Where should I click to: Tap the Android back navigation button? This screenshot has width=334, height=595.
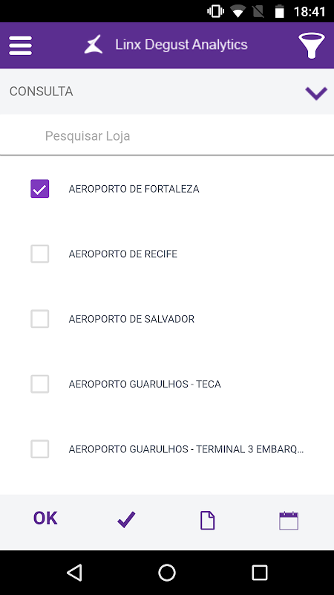(x=75, y=572)
